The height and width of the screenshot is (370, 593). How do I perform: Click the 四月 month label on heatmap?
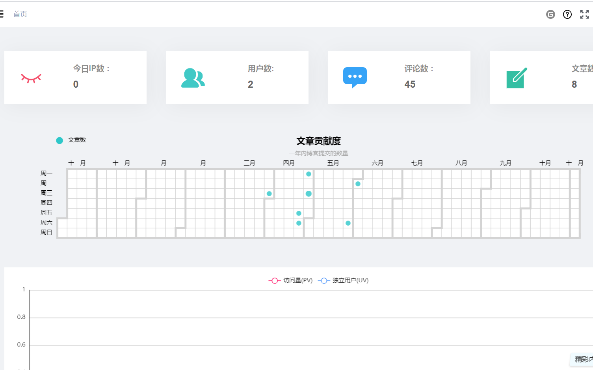coord(289,163)
